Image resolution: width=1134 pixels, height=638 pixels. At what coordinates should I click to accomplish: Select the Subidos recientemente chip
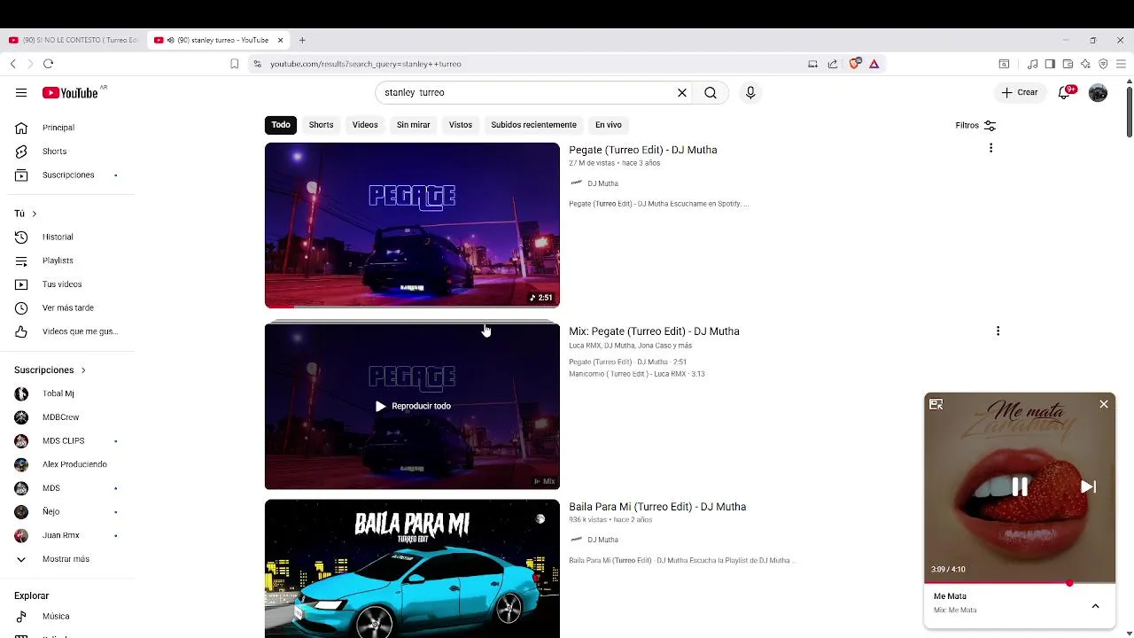click(533, 125)
